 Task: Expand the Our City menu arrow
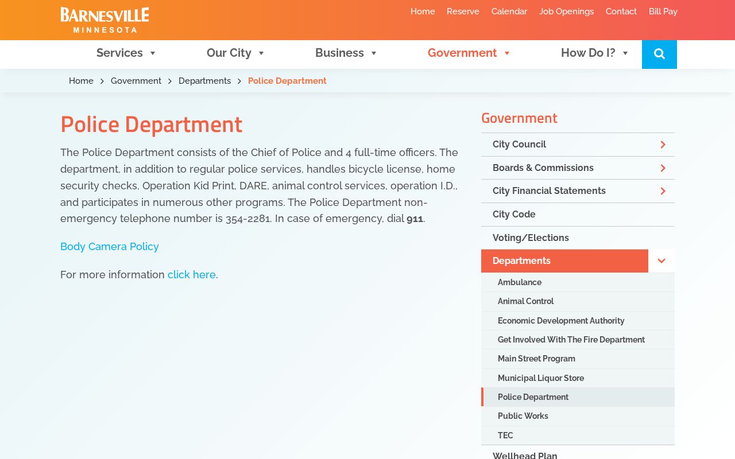[x=261, y=53]
